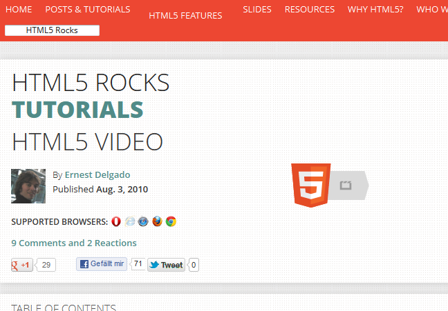
Task: Click the TABLE OF CONTENTS heading
Action: coord(64,308)
